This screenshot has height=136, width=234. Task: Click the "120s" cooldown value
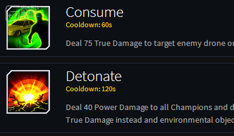click(x=109, y=89)
